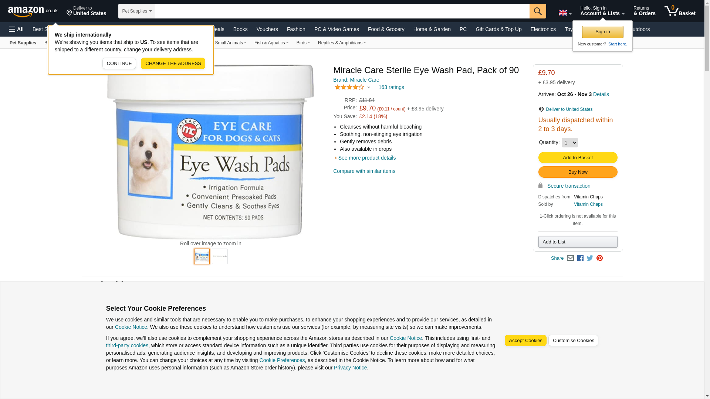
Task: Click into the search text field
Action: coord(342,11)
